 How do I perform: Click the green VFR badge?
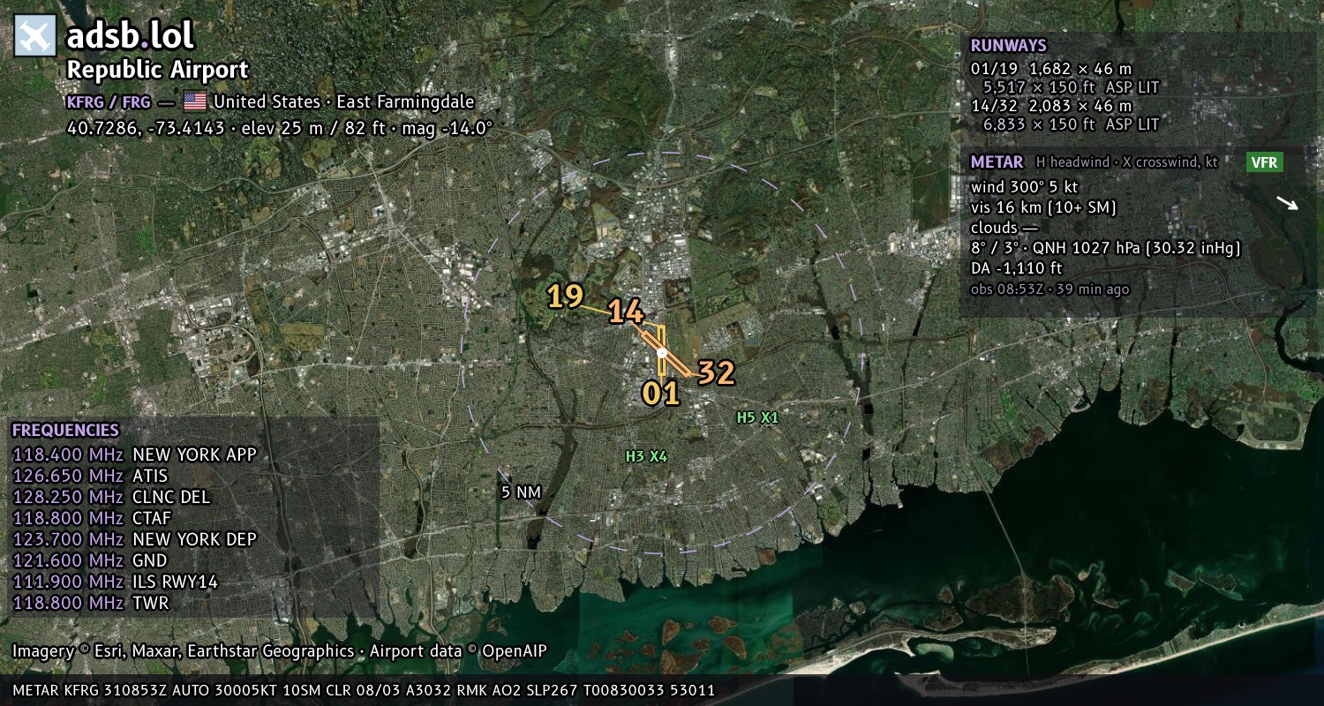click(1264, 162)
